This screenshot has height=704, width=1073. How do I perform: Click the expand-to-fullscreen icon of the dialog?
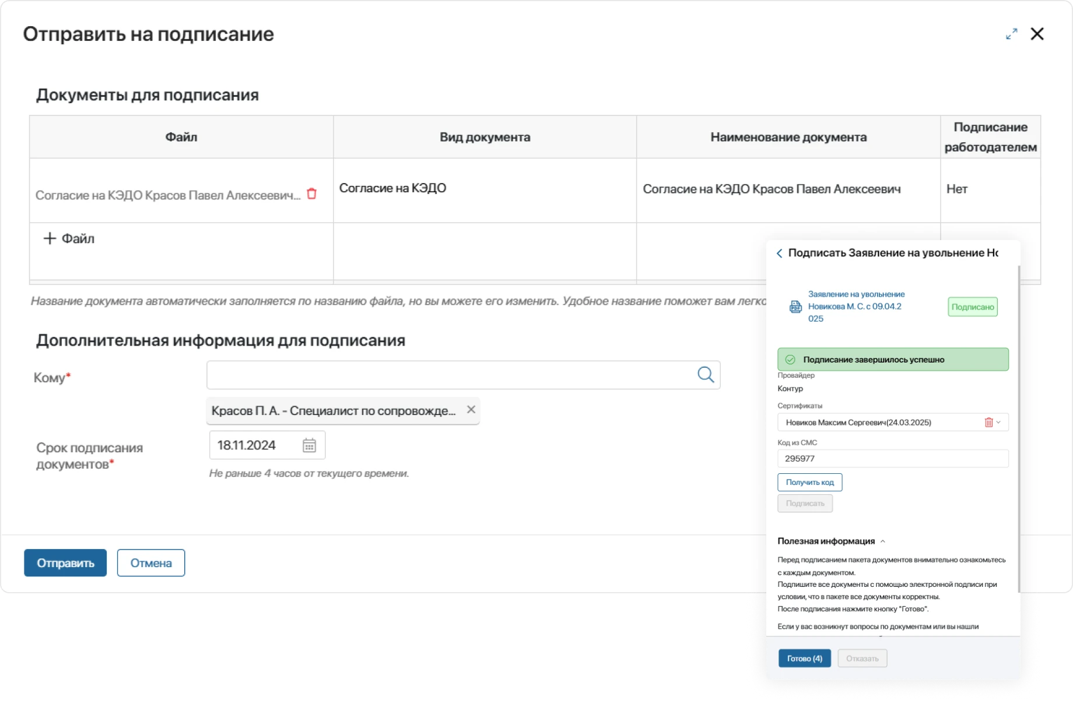1012,34
